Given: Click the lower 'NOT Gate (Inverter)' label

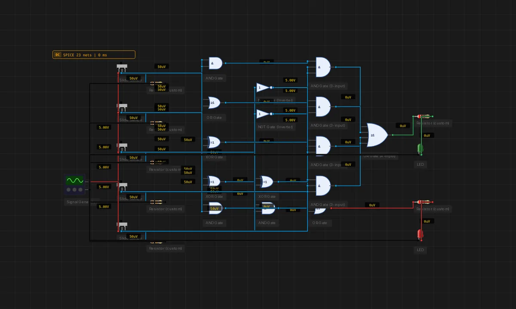Looking at the screenshot, I should 276,127.
